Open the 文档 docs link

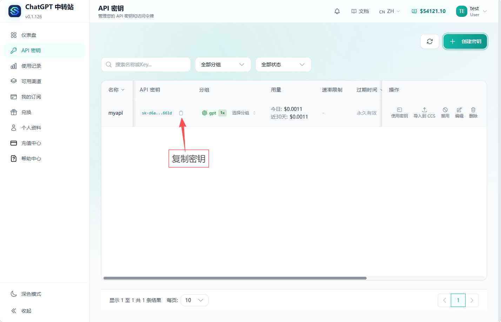click(360, 11)
